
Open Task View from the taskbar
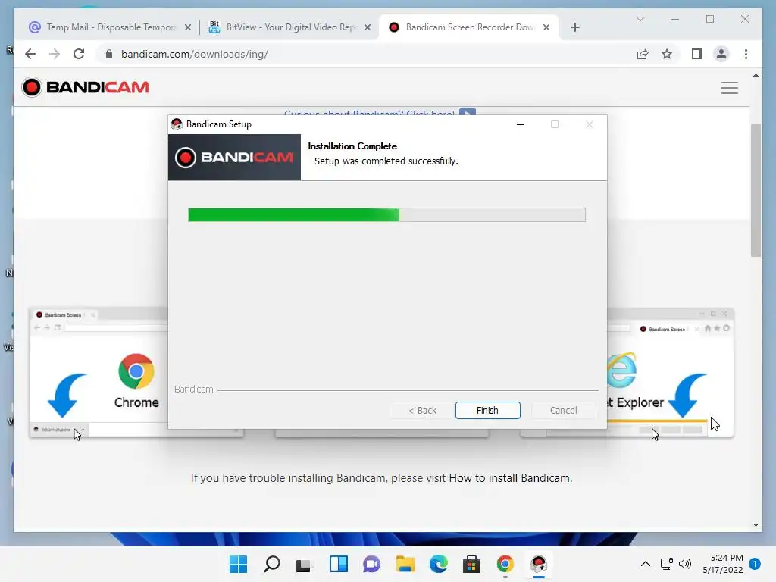tap(305, 564)
